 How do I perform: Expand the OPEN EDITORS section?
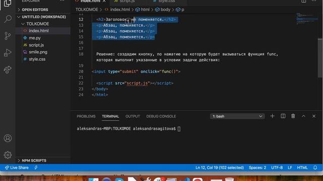35,10
